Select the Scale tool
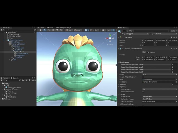This screenshot has height=133, width=178. (x=53, y=30)
